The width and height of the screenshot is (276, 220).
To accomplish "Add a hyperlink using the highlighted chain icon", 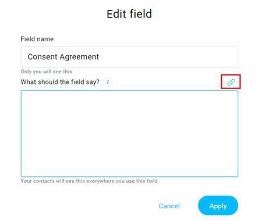I will 231,82.
